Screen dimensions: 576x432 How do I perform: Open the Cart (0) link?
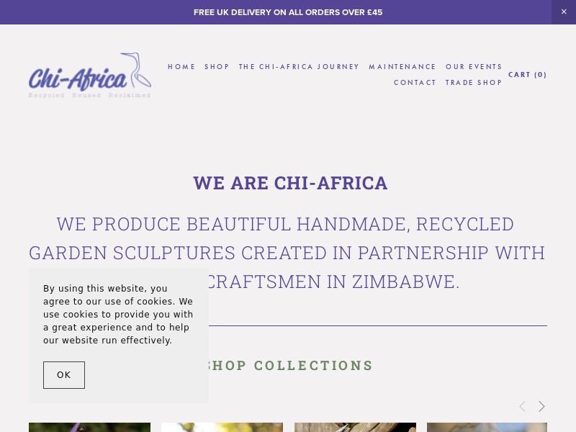click(528, 75)
